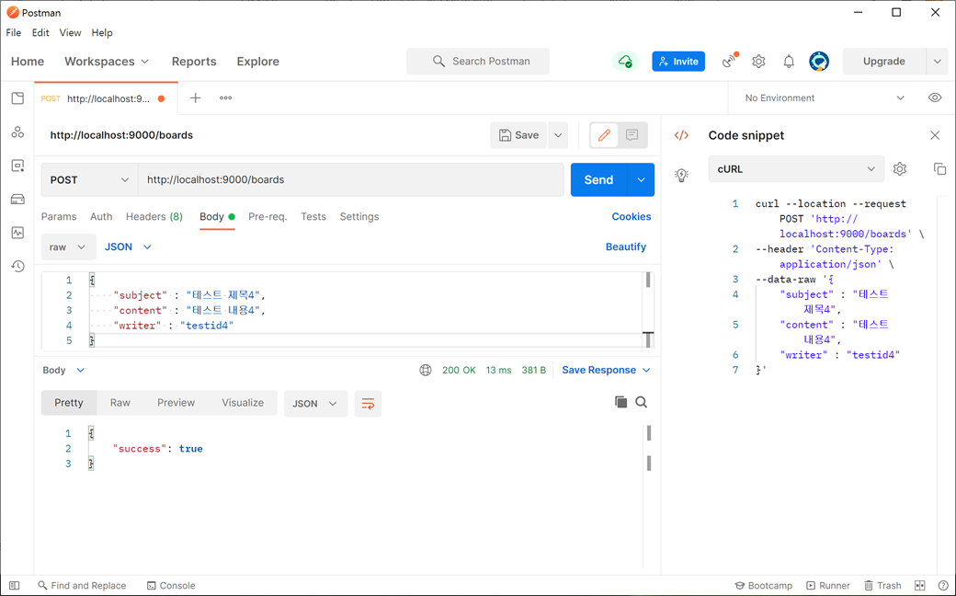Switch to the Params tab
The height and width of the screenshot is (596, 956).
[x=59, y=216]
